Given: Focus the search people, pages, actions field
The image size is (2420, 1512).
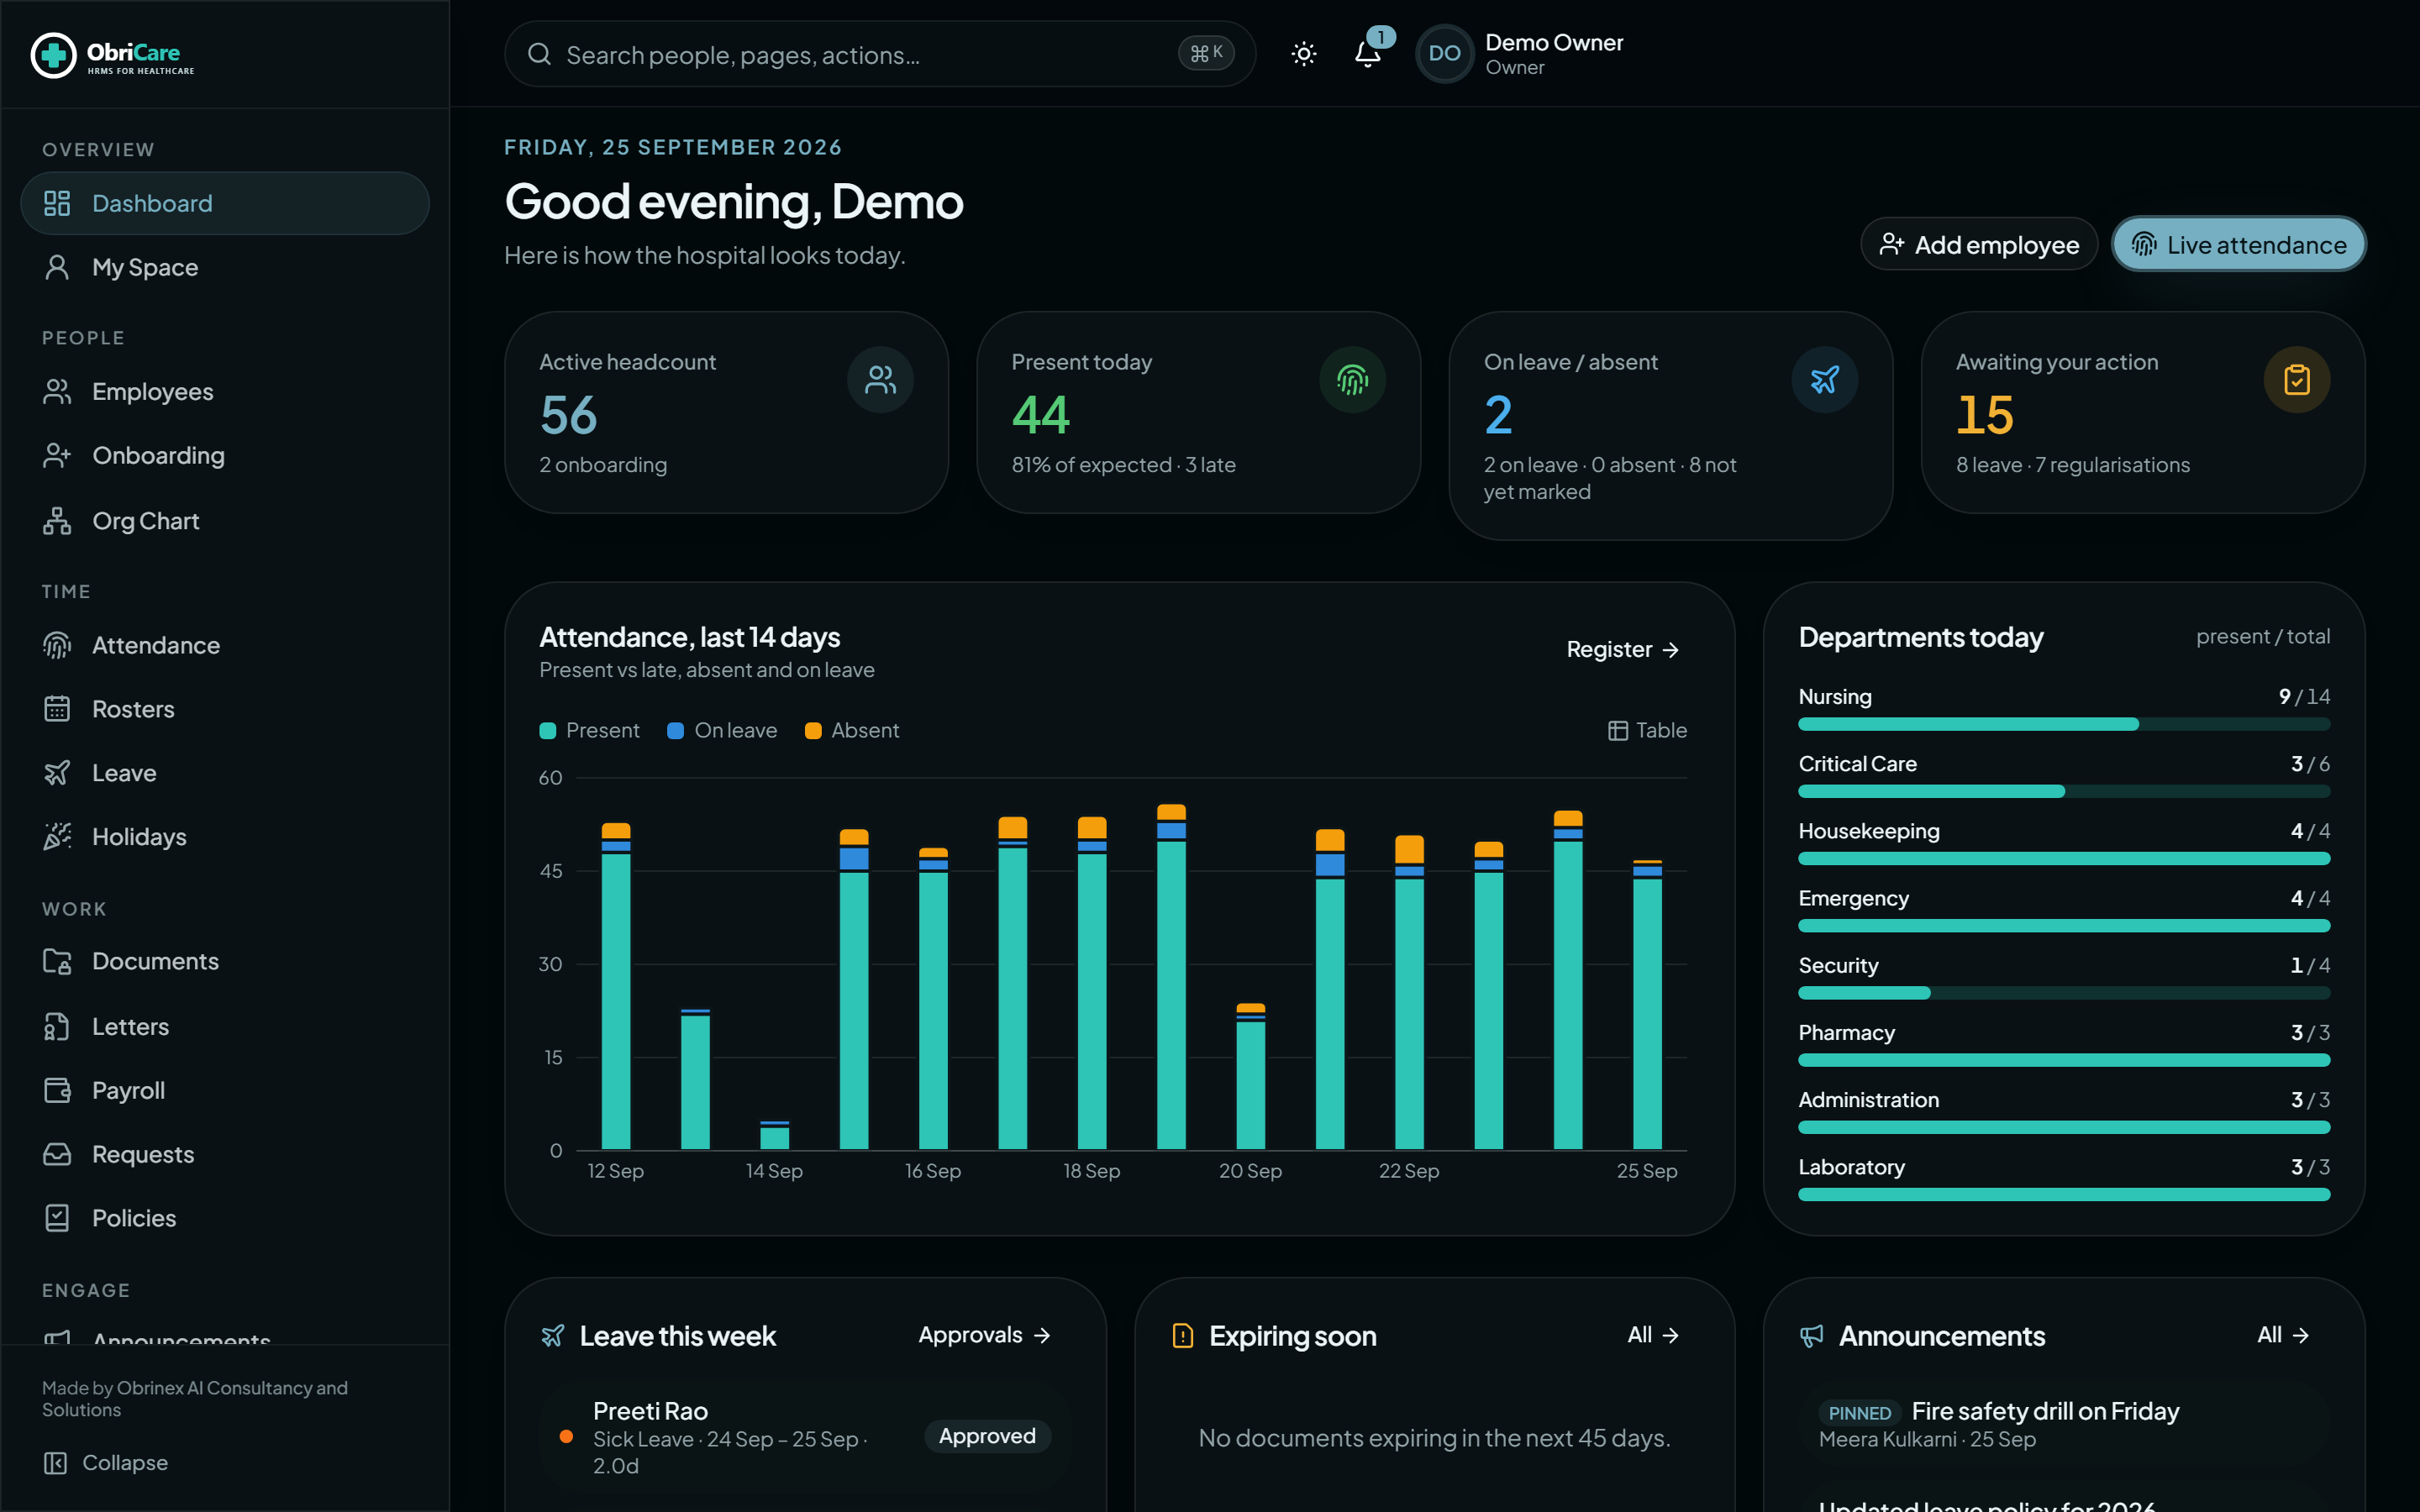Looking at the screenshot, I should 879,54.
